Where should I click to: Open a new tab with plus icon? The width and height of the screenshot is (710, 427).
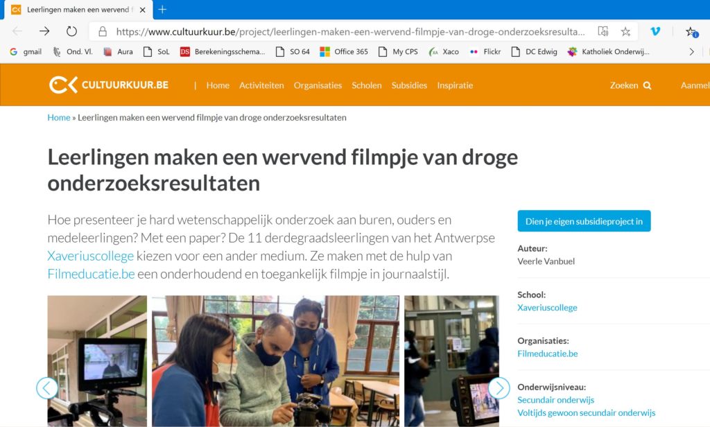coord(162,10)
